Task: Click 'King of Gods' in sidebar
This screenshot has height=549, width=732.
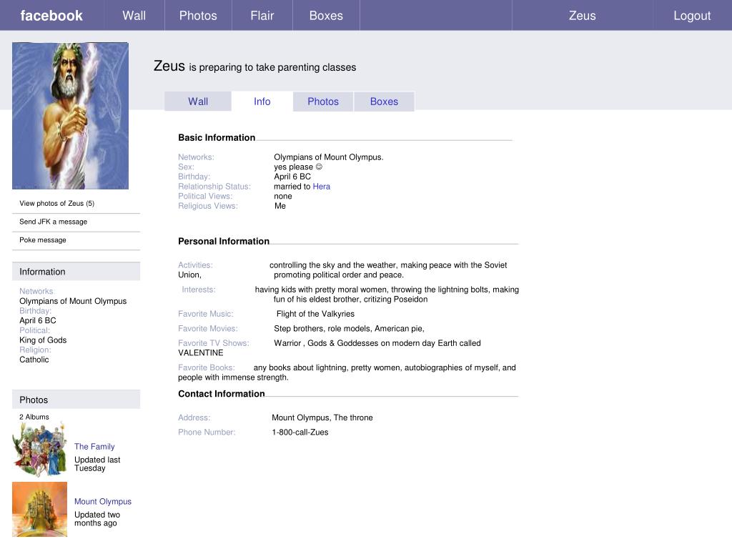Action: [43, 340]
